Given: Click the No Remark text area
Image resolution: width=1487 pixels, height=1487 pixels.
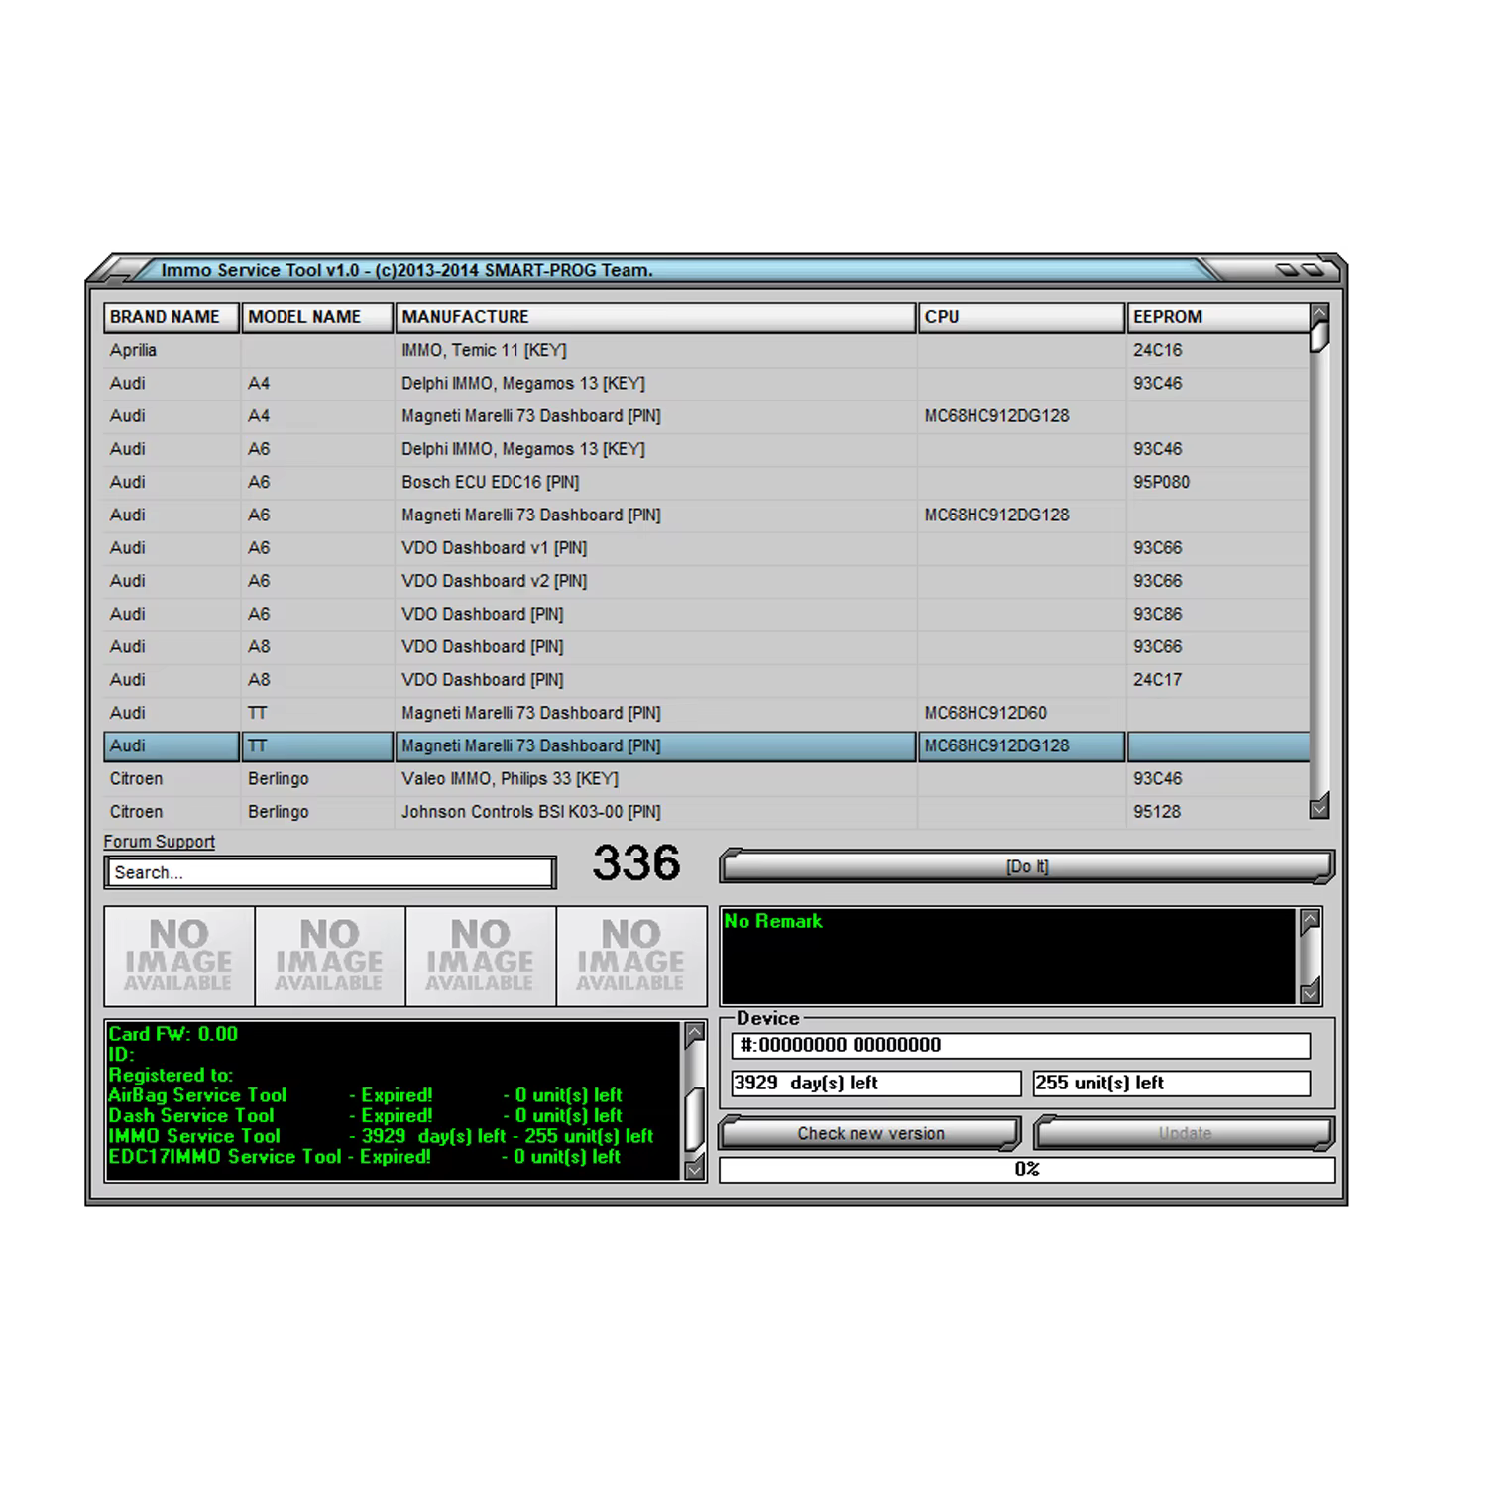Looking at the screenshot, I should (1008, 957).
